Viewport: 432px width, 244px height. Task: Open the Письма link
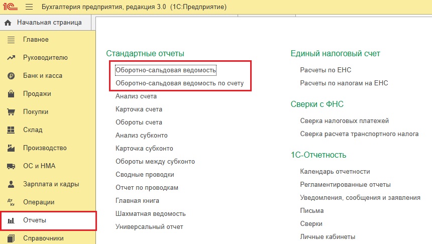[312, 211]
